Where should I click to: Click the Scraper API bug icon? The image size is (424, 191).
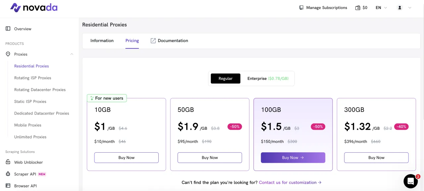[x=8, y=174]
